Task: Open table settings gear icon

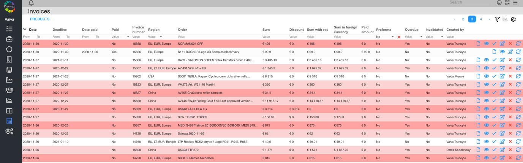Action: [x=513, y=19]
